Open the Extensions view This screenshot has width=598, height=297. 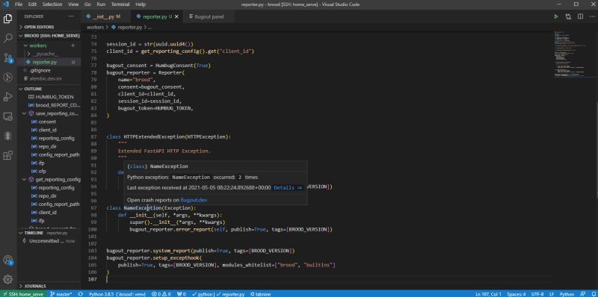point(8,155)
